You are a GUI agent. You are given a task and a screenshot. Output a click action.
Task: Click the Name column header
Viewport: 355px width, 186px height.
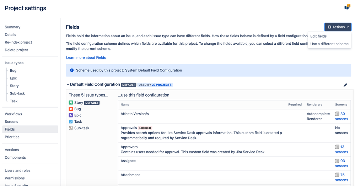(x=125, y=105)
